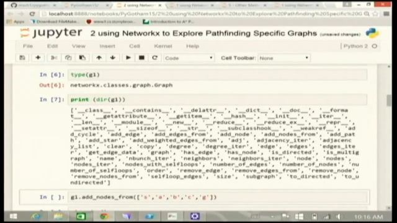
Task: Move the selected cell down with the down arrow
Action: point(113,58)
